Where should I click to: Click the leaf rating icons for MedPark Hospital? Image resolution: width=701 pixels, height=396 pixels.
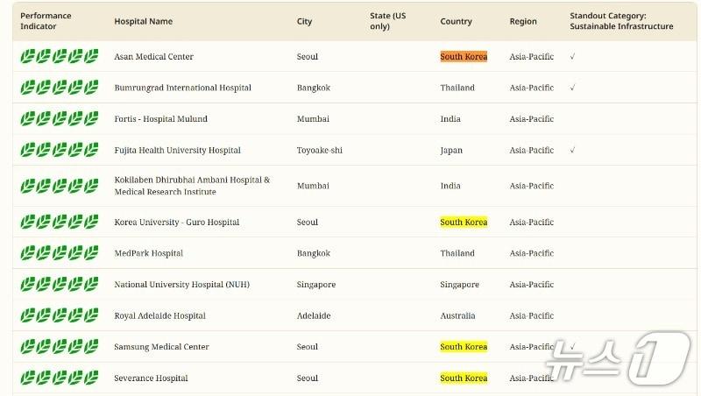60,253
